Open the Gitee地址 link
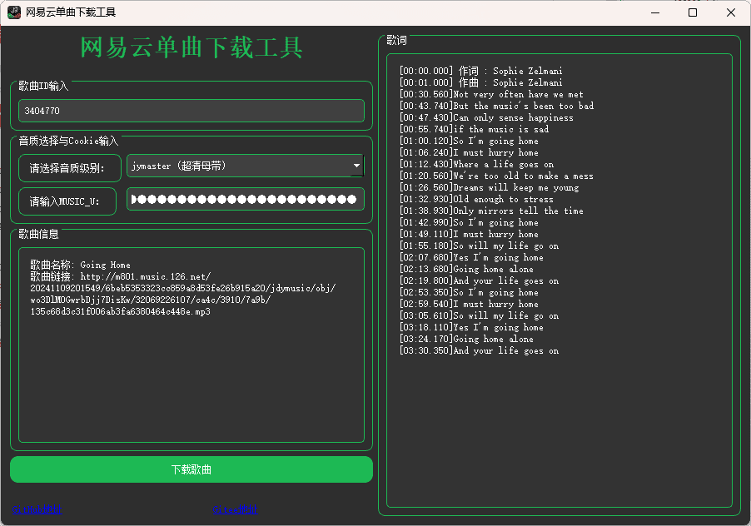This screenshot has height=526, width=751. tap(236, 509)
